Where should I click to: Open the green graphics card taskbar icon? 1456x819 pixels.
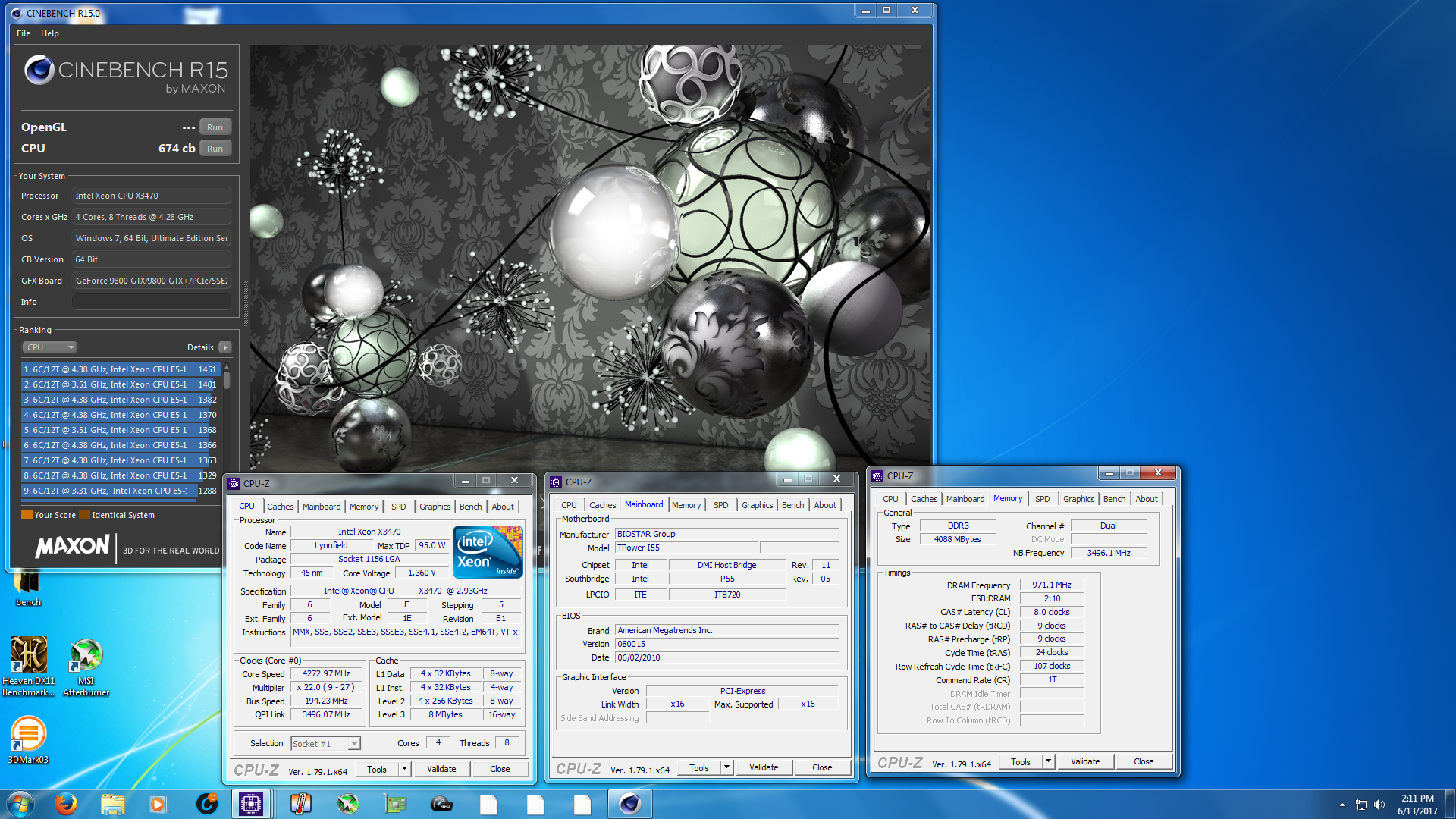pos(395,804)
